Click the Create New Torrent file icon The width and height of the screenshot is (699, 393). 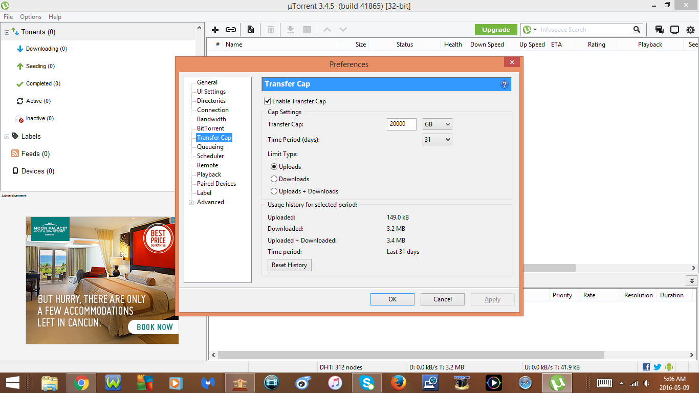pyautogui.click(x=251, y=30)
